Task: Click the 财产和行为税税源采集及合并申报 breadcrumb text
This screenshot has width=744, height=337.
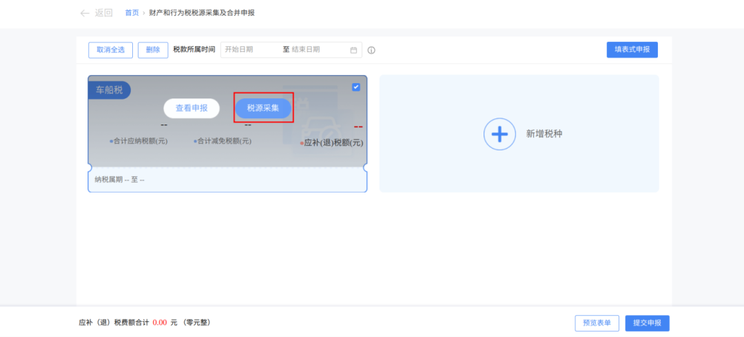Action: [202, 13]
